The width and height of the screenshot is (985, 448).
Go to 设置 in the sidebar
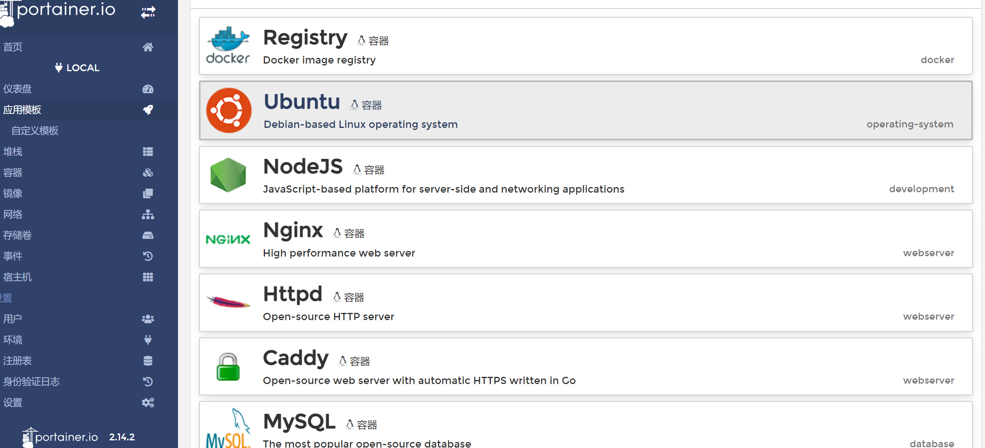click(13, 403)
